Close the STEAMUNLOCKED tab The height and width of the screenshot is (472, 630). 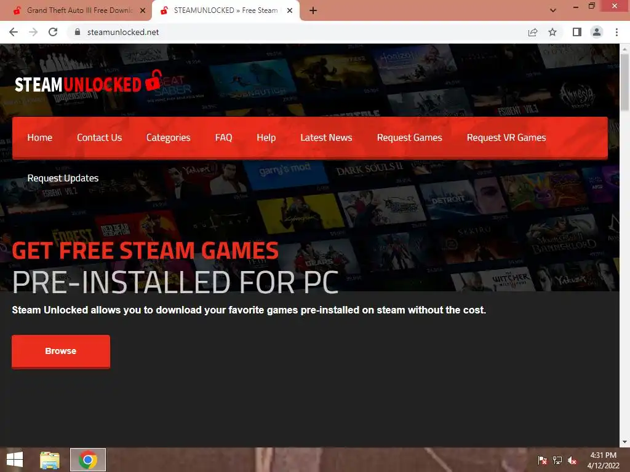tap(290, 10)
